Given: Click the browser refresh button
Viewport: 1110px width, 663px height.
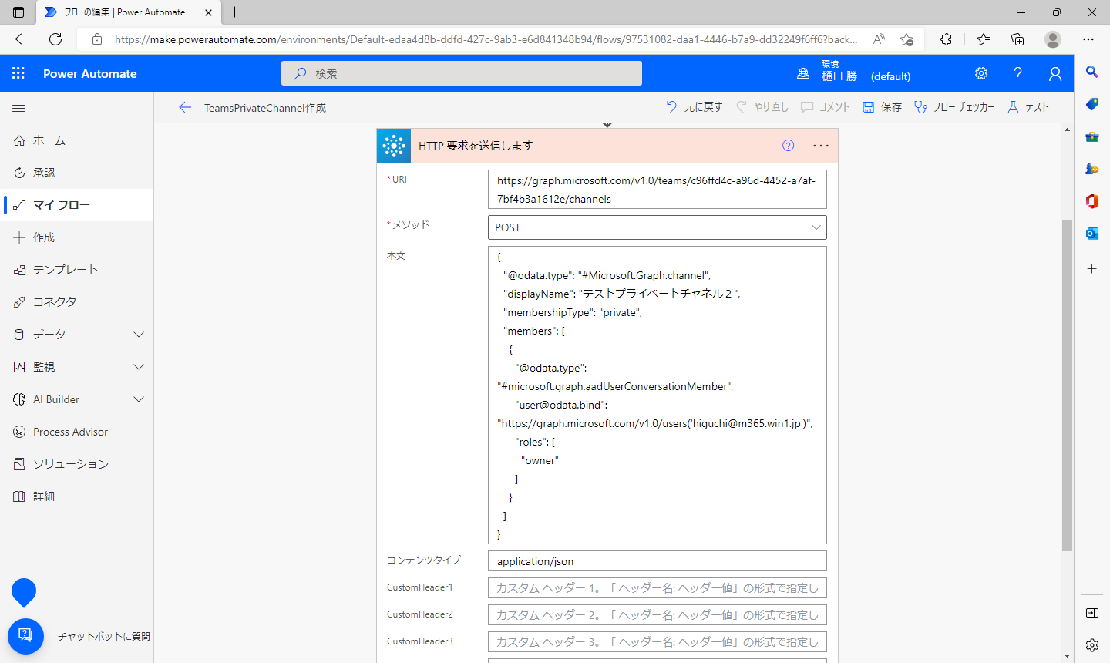Looking at the screenshot, I should click(x=55, y=39).
